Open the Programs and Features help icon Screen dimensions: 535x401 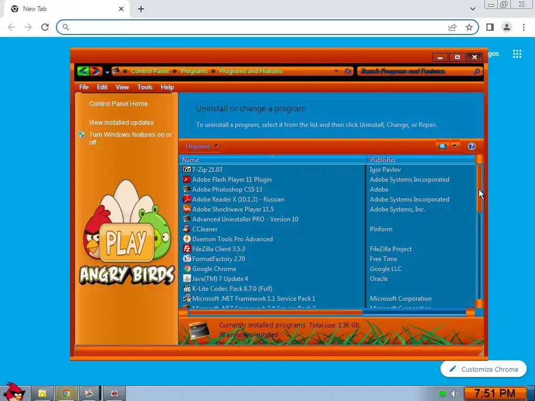click(x=472, y=146)
